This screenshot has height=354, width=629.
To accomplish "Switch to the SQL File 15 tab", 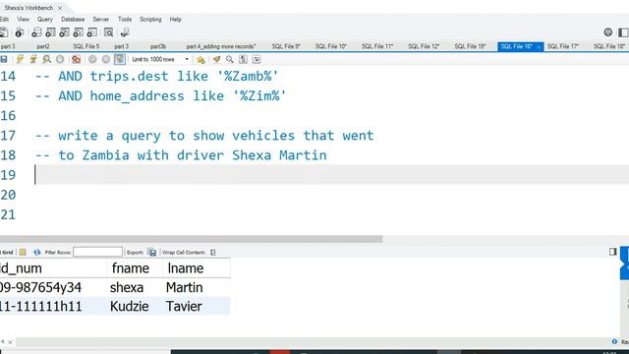I will [470, 46].
